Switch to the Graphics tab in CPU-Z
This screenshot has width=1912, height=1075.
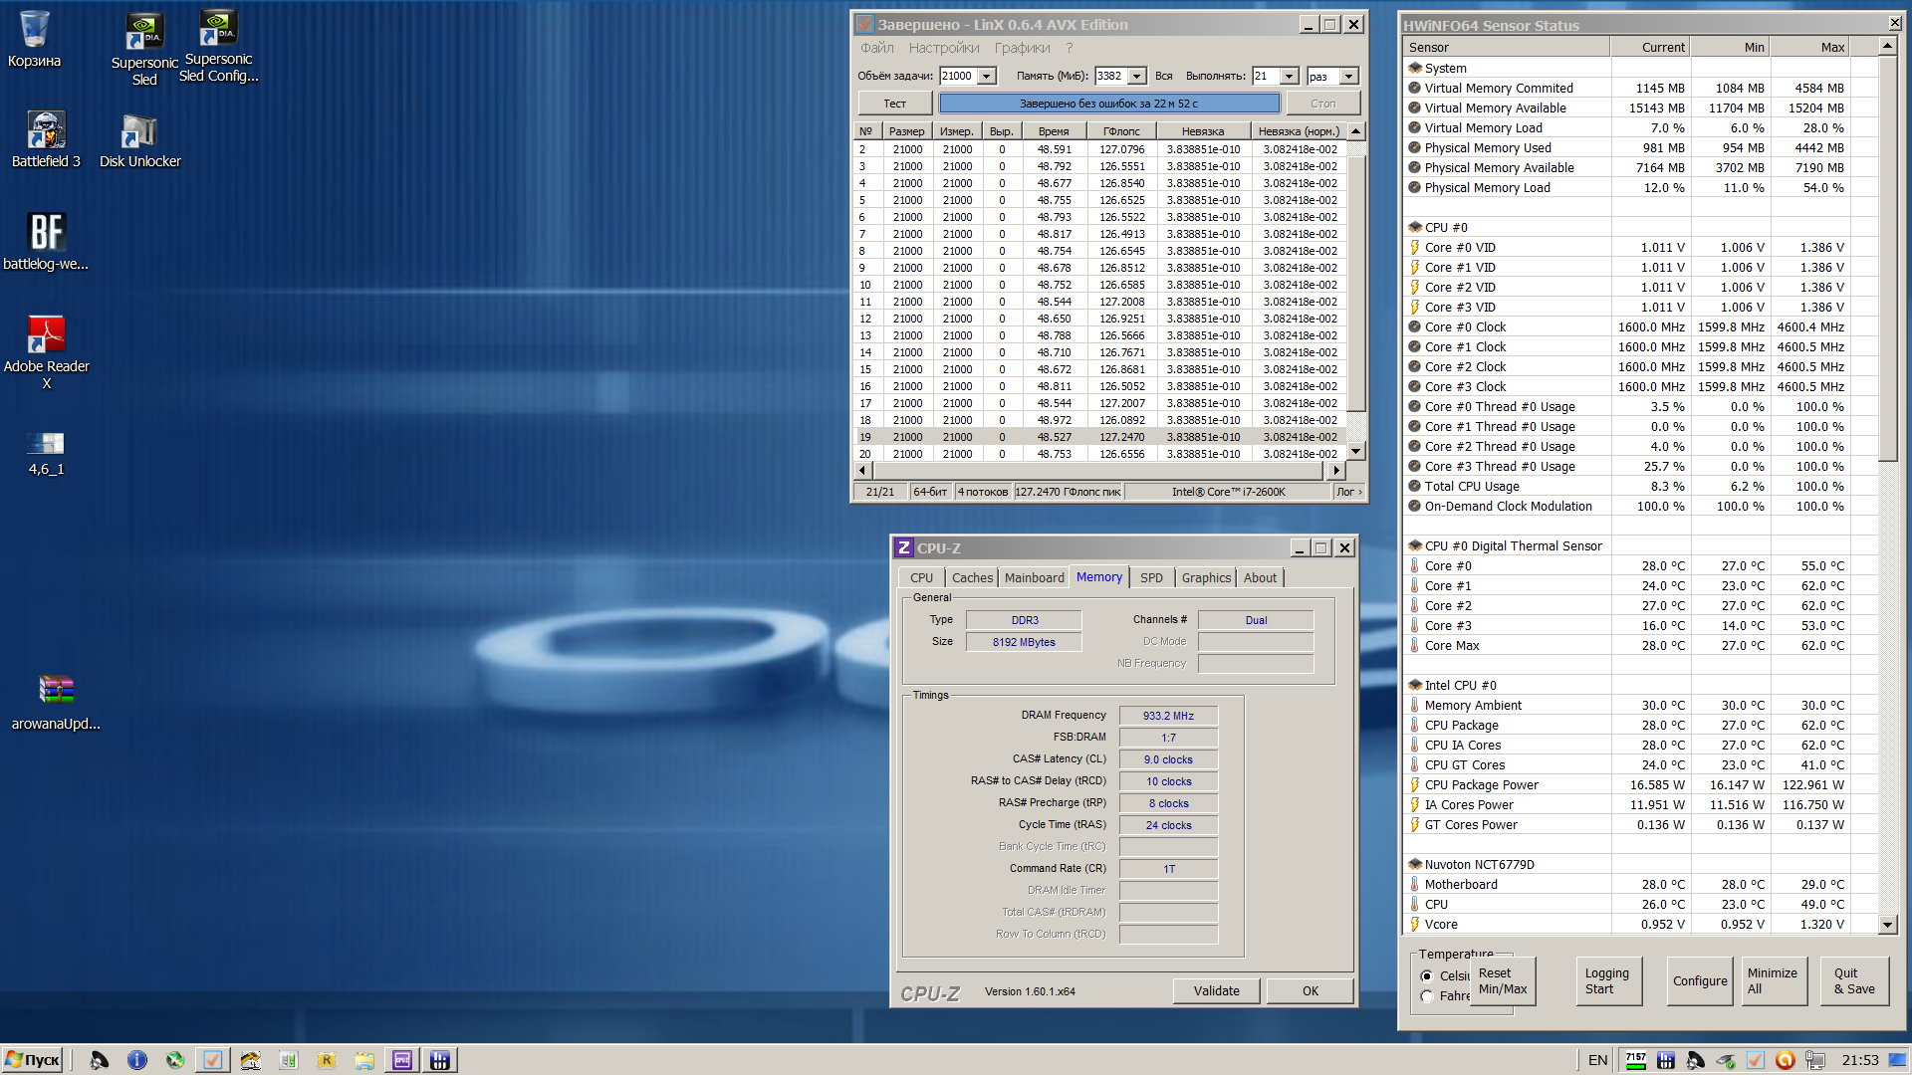1206,578
